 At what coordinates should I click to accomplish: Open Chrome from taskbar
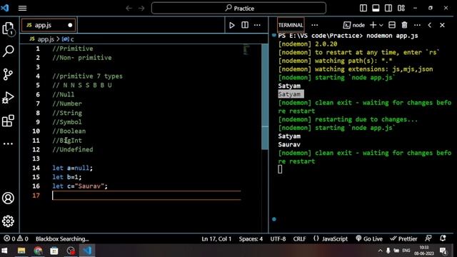[38, 251]
